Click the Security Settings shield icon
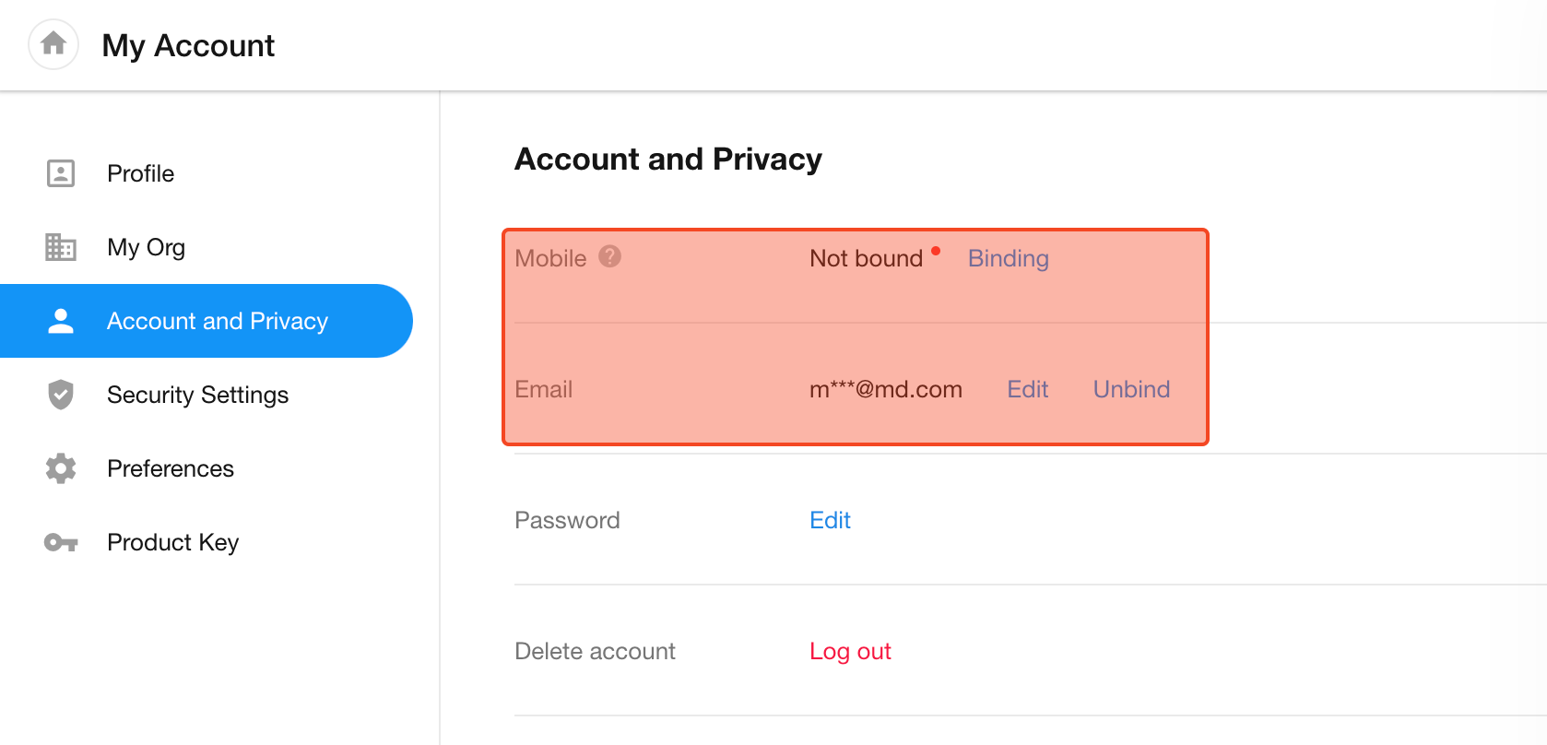This screenshot has width=1547, height=745. tap(61, 395)
